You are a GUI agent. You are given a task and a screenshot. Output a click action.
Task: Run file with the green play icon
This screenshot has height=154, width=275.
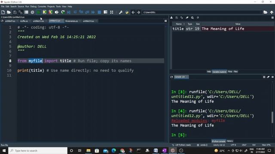(39, 12)
